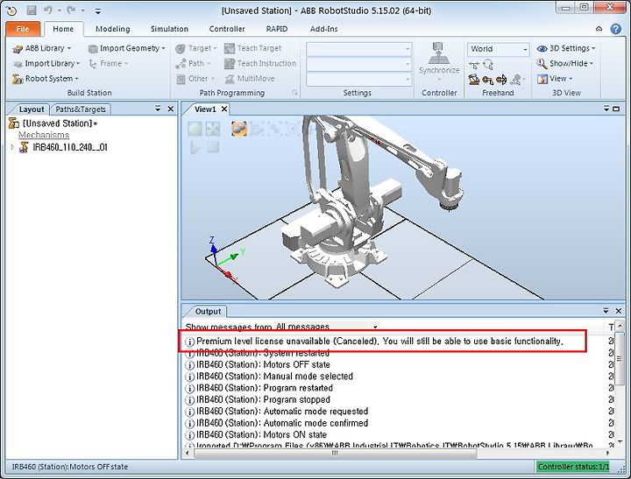Click the Play simulation icon in the viewport
Viewport: 631px width, 479px height.
click(x=195, y=148)
